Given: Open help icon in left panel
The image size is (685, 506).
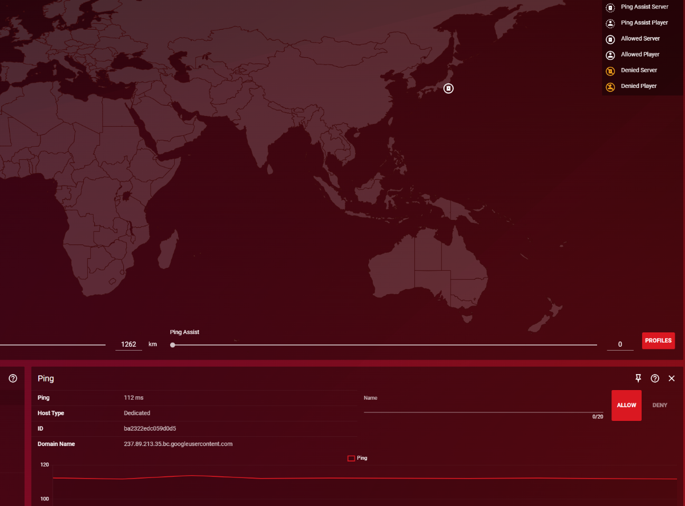Looking at the screenshot, I should (x=13, y=378).
